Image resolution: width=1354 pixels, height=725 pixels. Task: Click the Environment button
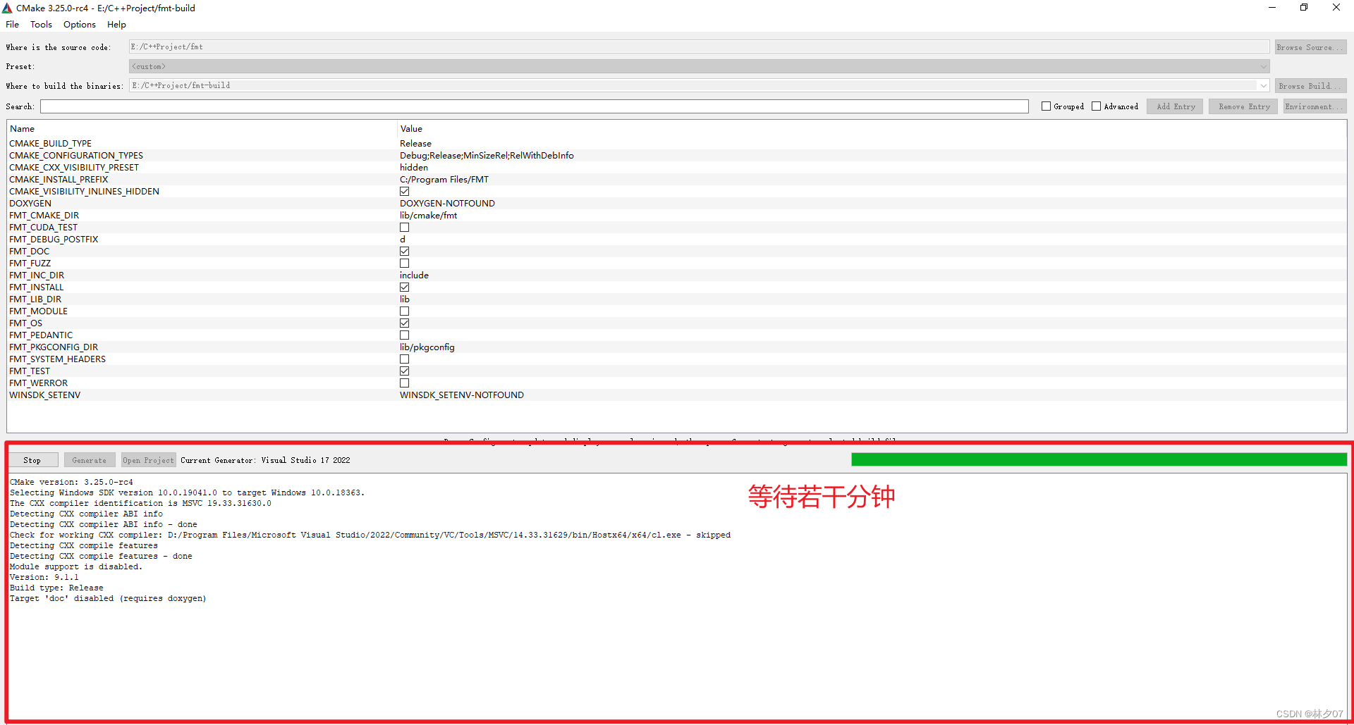point(1315,106)
